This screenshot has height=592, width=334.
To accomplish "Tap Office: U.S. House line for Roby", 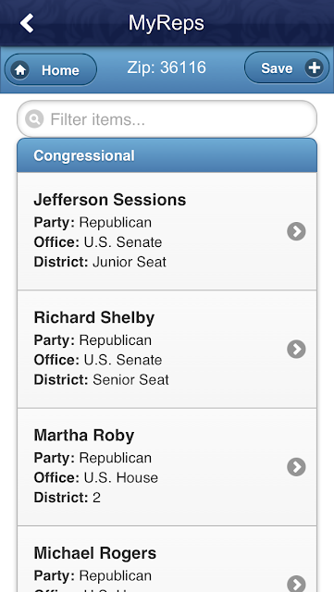I will pyautogui.click(x=96, y=478).
